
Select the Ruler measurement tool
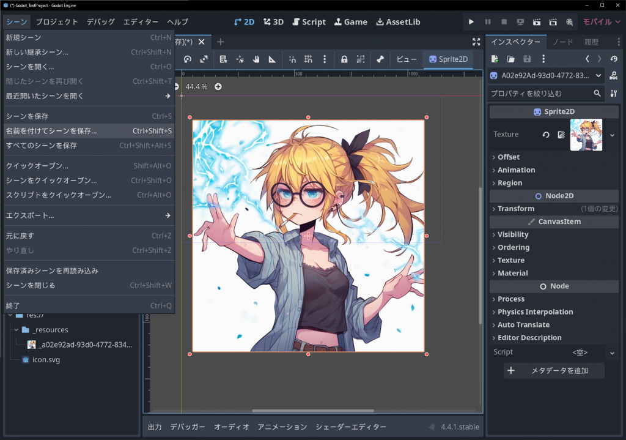coord(272,59)
